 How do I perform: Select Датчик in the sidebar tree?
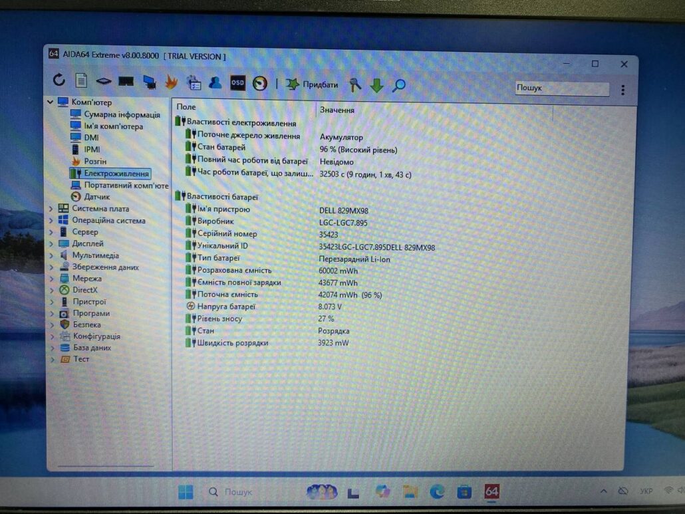[96, 197]
